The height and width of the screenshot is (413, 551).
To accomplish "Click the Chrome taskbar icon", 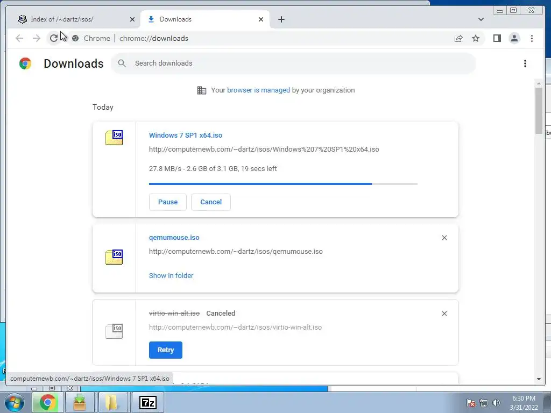I will coord(47,402).
